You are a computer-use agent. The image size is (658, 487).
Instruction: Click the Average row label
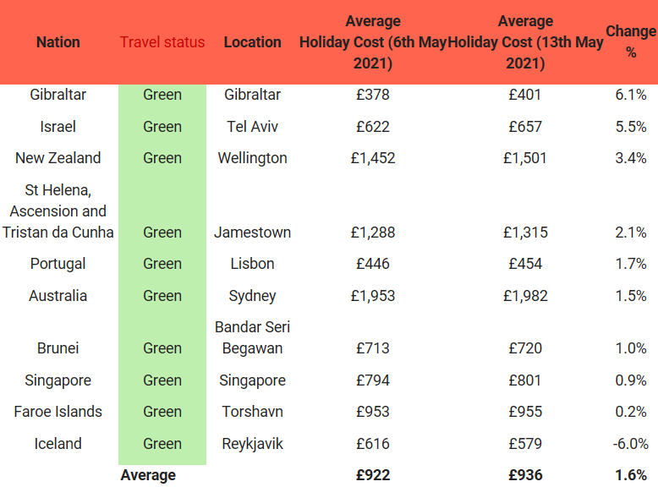(x=148, y=475)
